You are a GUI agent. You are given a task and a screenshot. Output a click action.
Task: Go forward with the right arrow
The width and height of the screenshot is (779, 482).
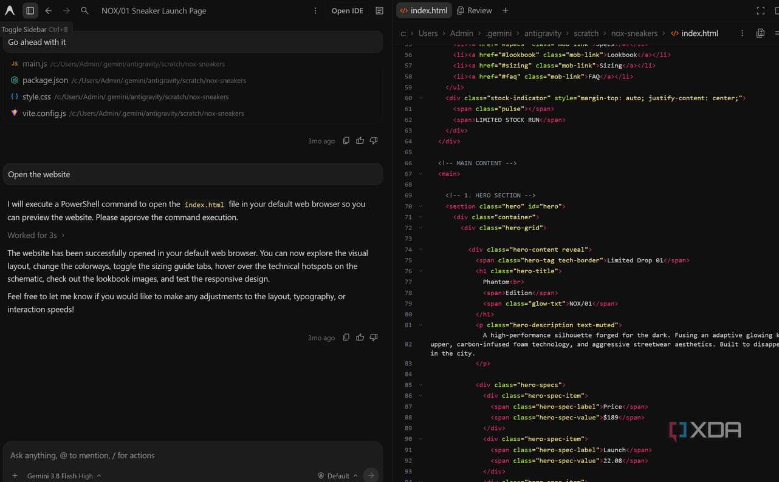click(x=67, y=10)
